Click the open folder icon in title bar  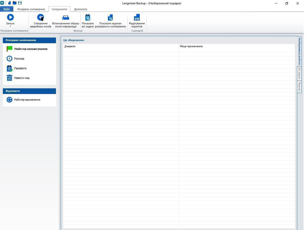(x=14, y=3)
